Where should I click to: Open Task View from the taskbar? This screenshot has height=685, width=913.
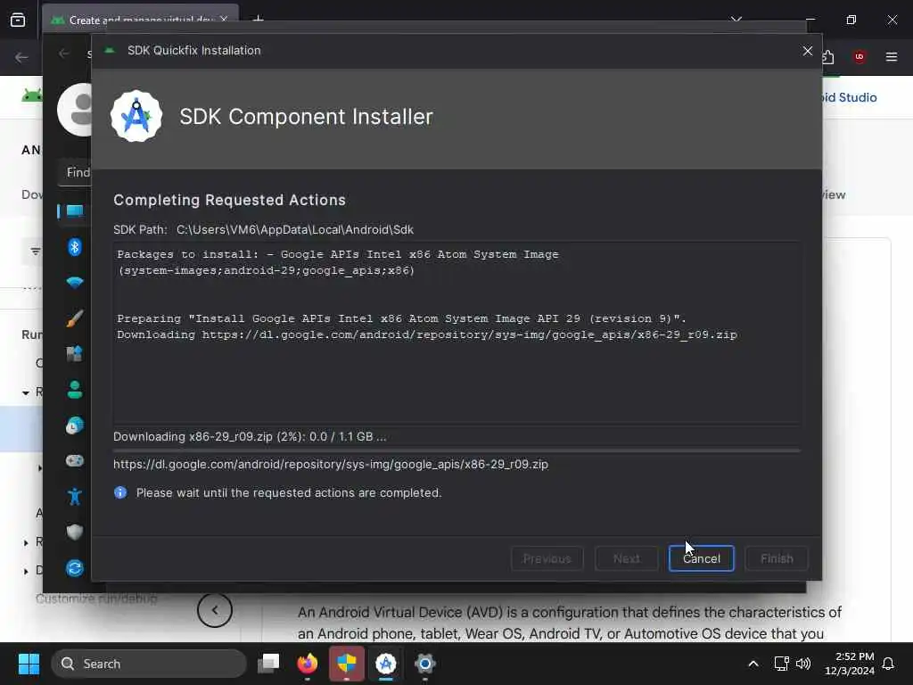pos(268,664)
